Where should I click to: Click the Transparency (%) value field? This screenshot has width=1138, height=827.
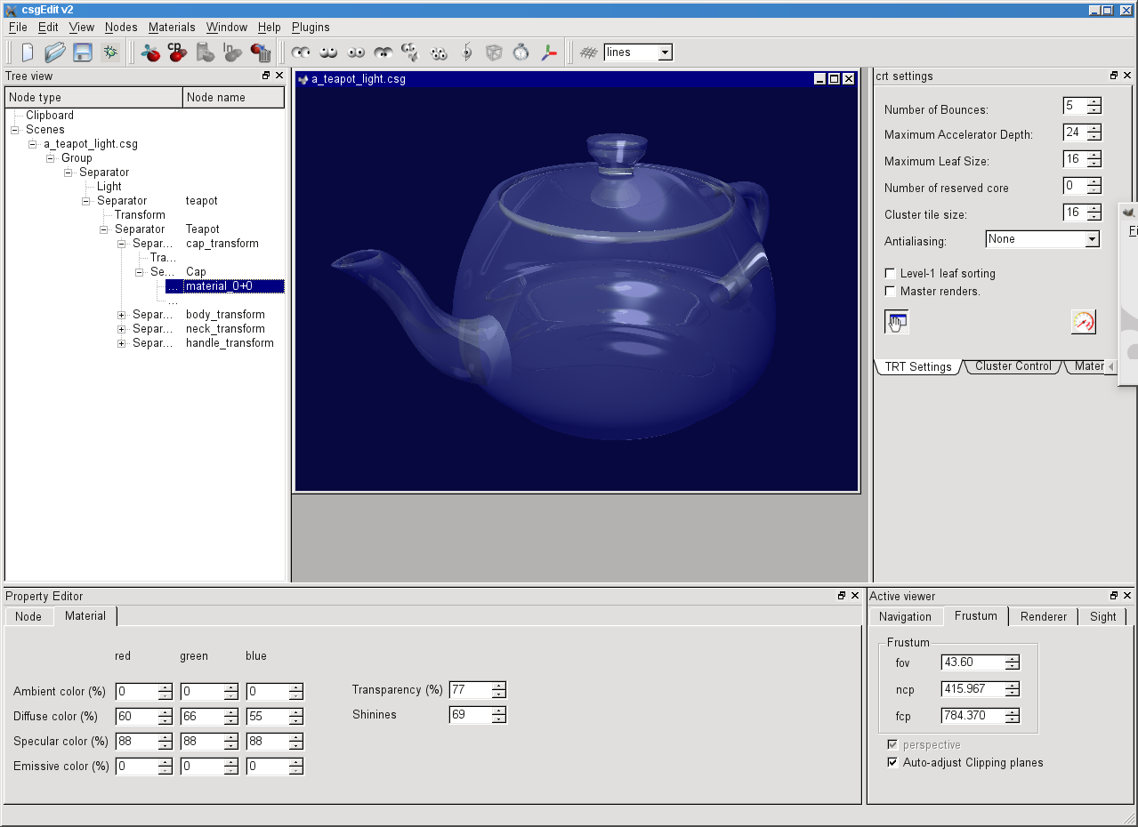point(470,690)
